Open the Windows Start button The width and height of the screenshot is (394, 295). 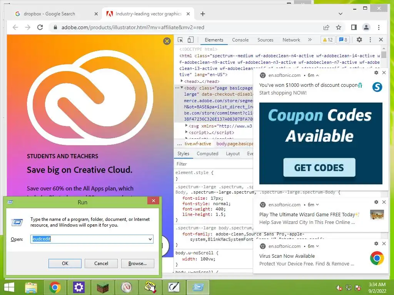(x=9, y=287)
